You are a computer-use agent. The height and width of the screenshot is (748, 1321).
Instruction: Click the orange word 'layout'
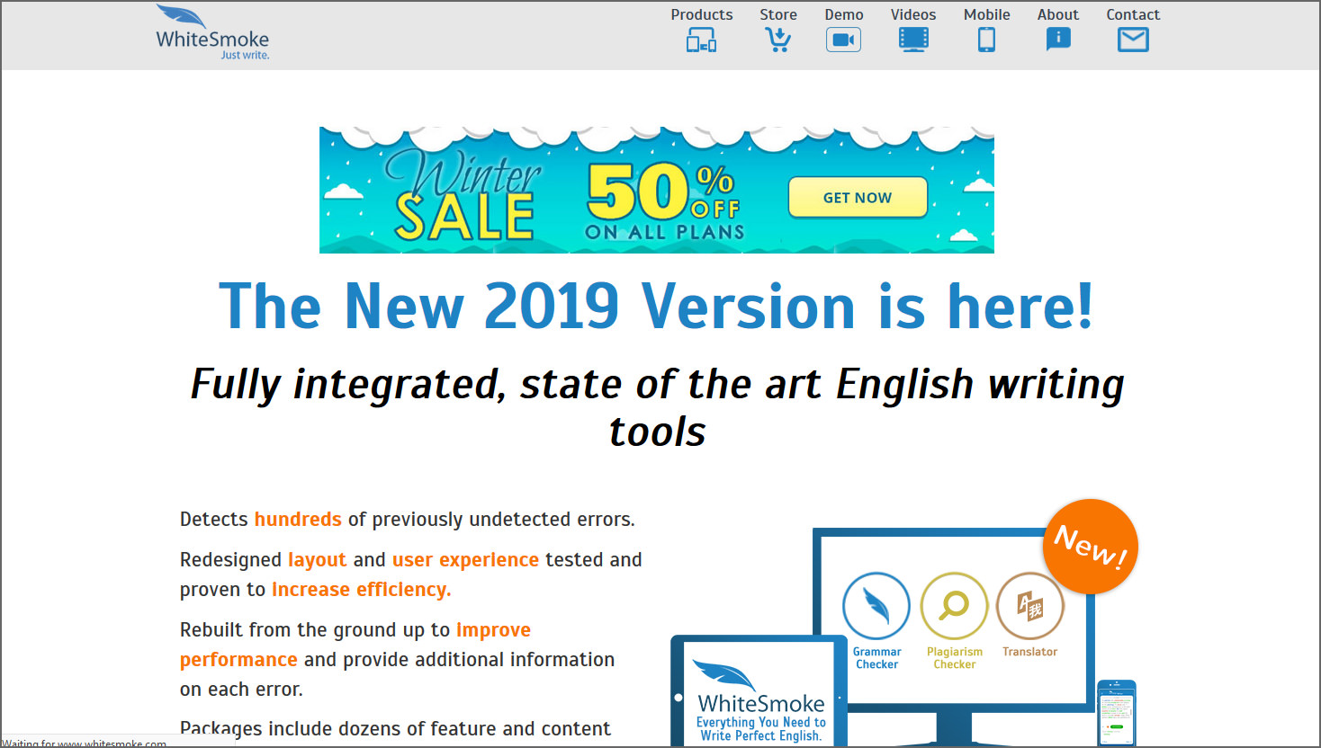click(317, 560)
